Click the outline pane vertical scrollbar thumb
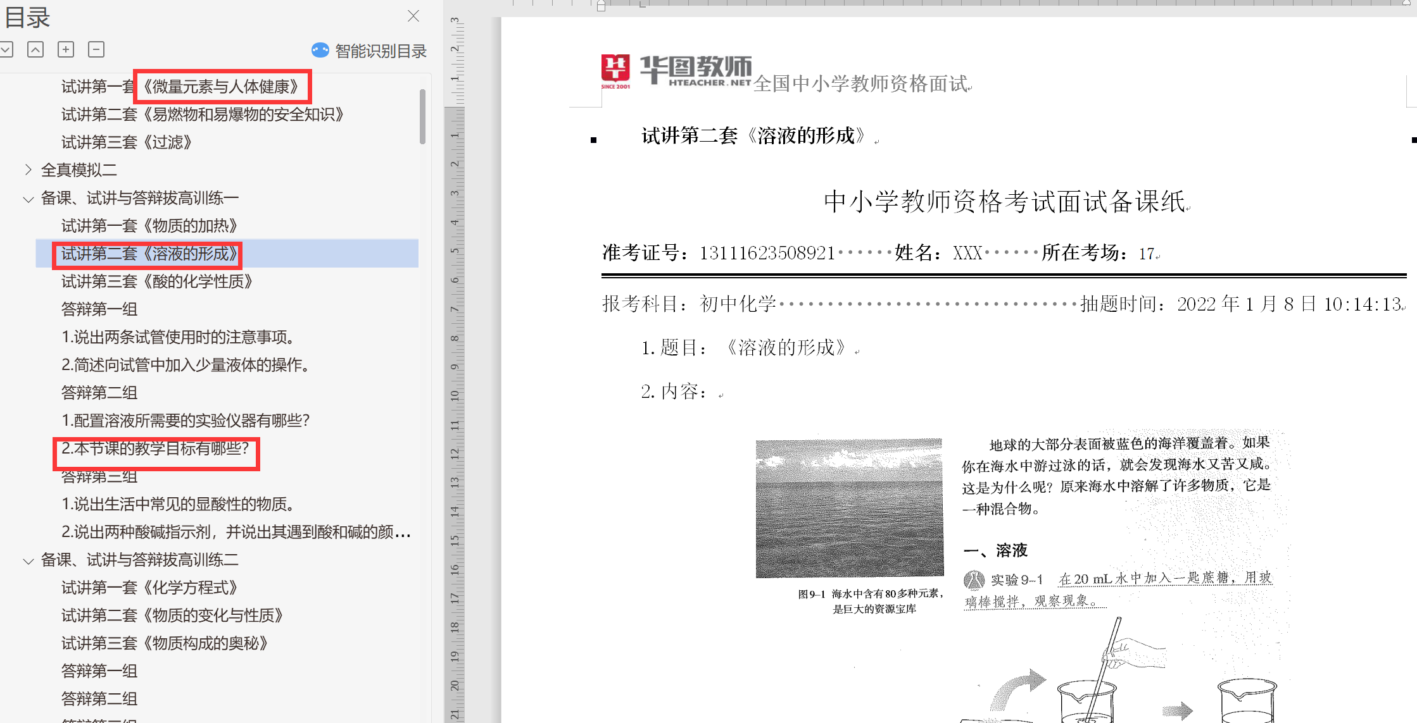 (422, 117)
